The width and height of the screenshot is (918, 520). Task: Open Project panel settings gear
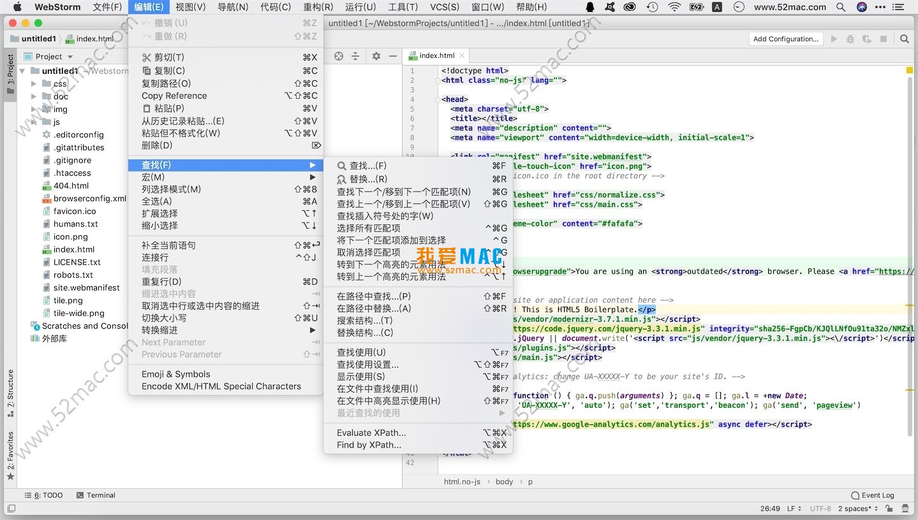tap(376, 56)
